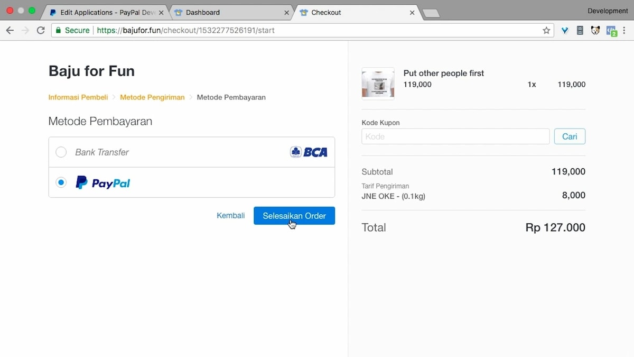Focus the Kode coupon input field
Image resolution: width=634 pixels, height=357 pixels.
tap(455, 136)
